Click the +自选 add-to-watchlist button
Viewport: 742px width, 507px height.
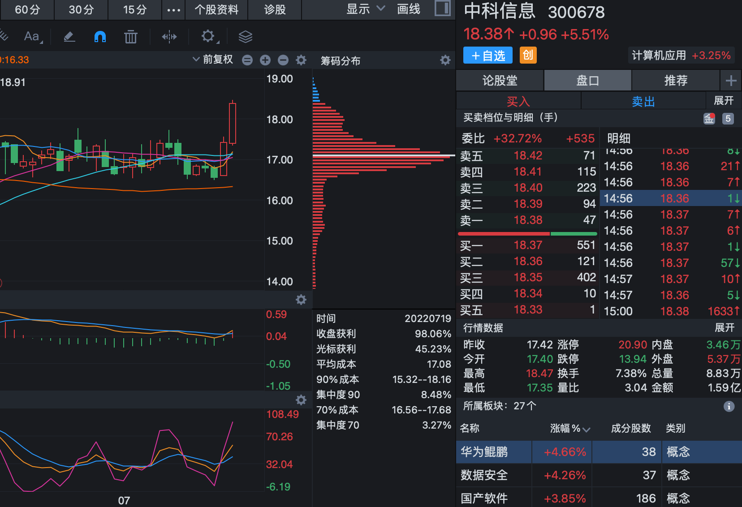point(487,55)
